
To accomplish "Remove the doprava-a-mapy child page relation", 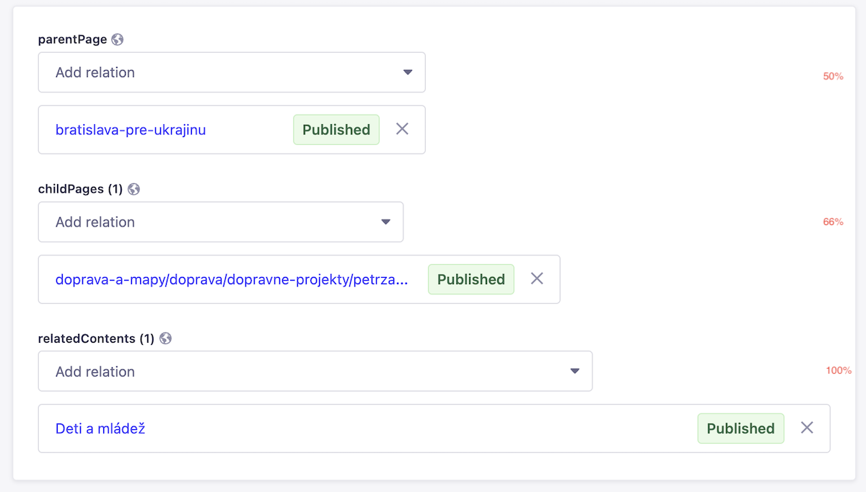I will 537,279.
